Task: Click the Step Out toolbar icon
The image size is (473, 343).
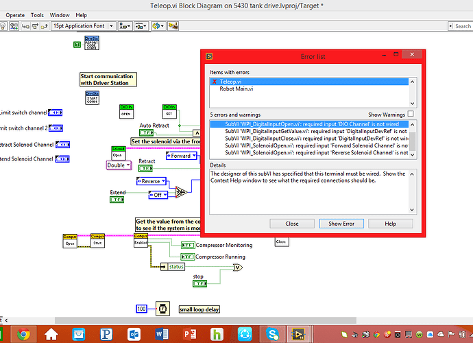Action: coord(45,26)
